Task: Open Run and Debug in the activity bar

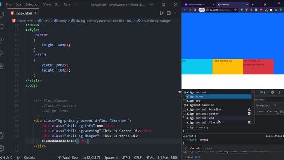Action: point(2,53)
